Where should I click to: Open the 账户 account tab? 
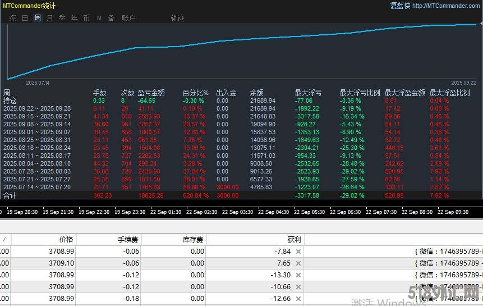pos(128,18)
